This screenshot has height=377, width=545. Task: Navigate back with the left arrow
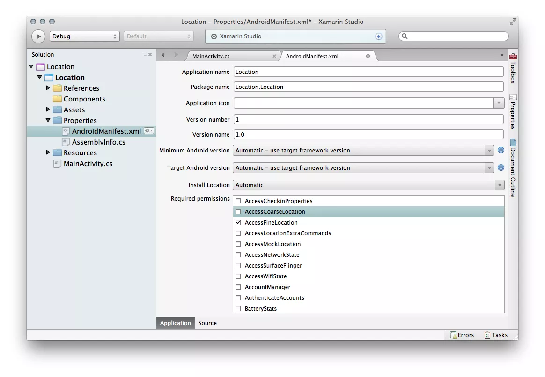(163, 55)
